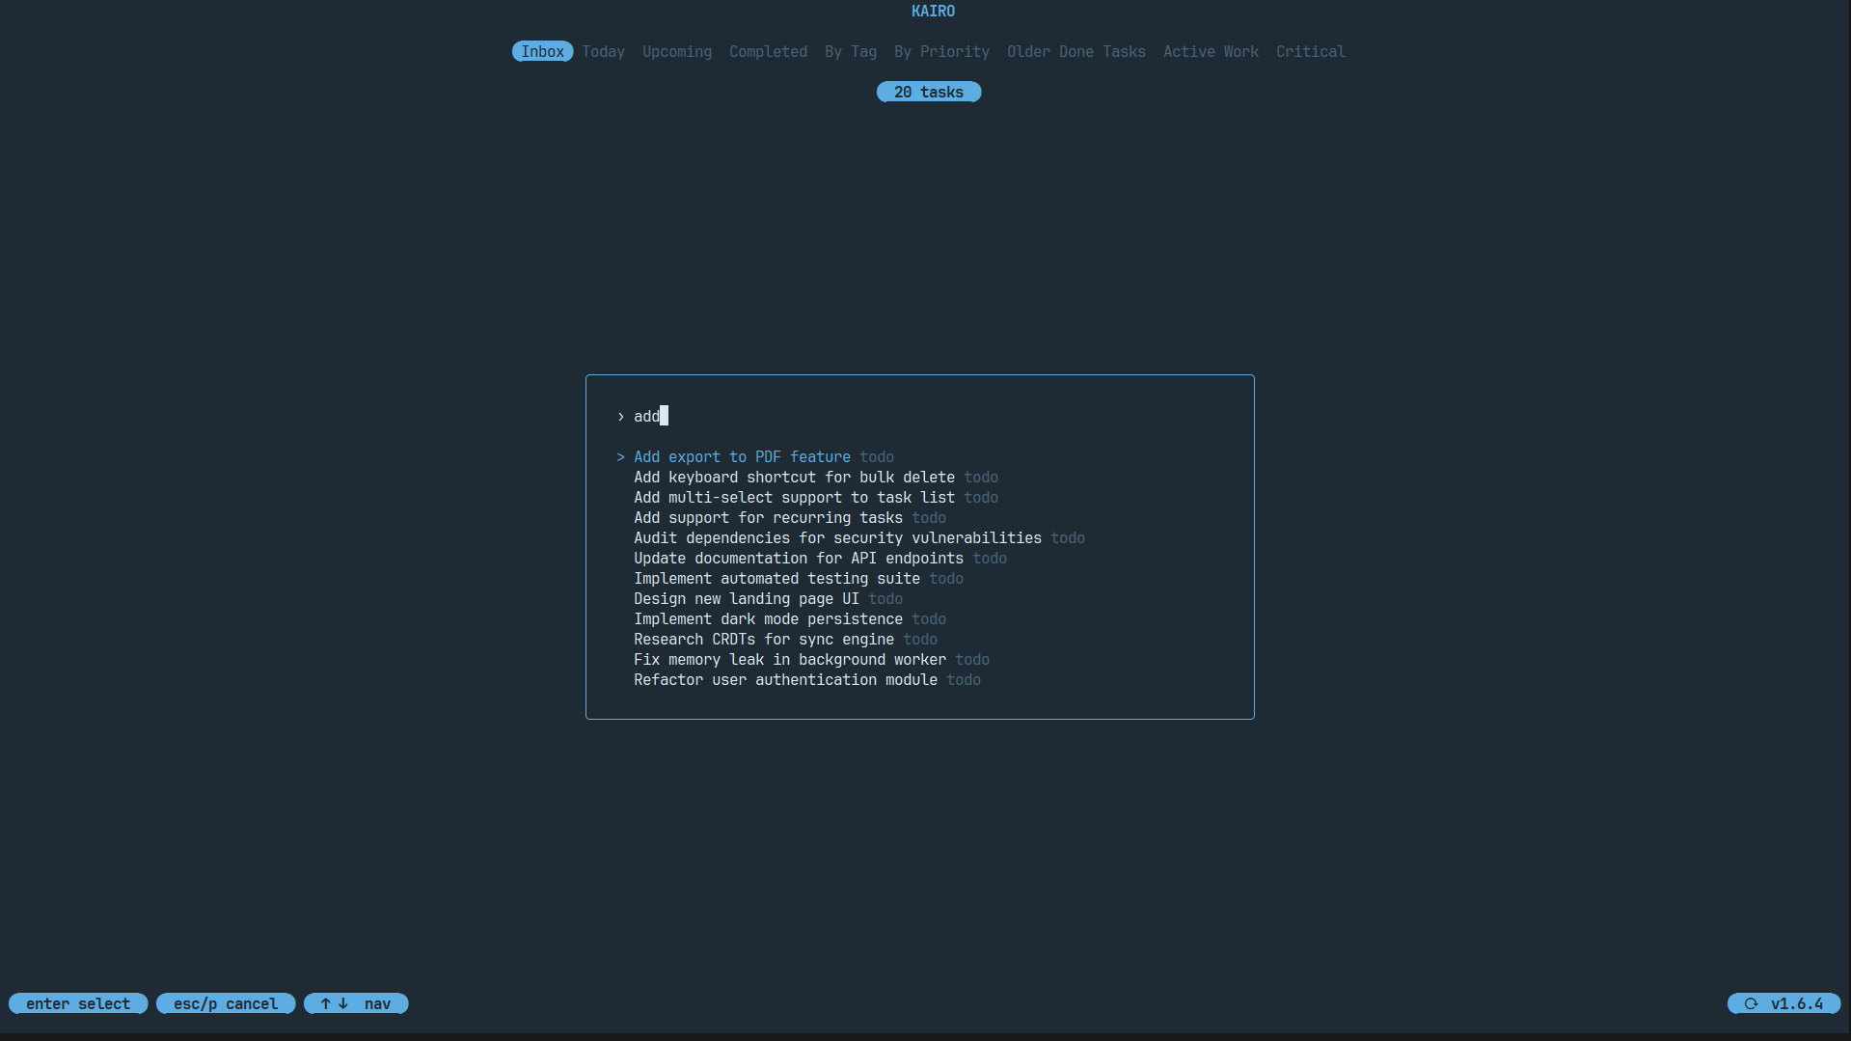Click the 'esc/p cancel' hint button
Screen dimensions: 1851x1041
[x=226, y=1004]
